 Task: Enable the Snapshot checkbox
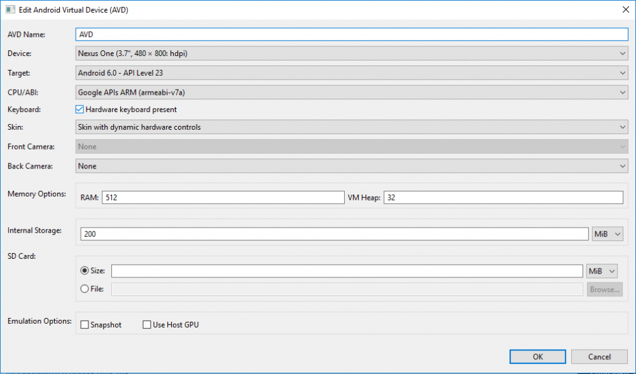pos(85,325)
